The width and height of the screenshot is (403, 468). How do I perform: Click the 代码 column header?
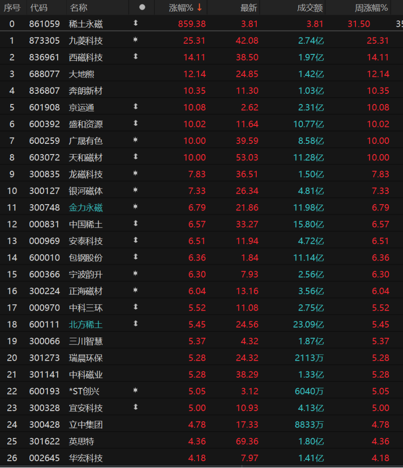tap(39, 8)
